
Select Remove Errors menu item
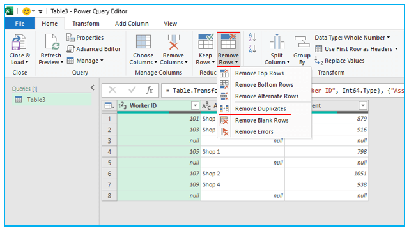265,132
